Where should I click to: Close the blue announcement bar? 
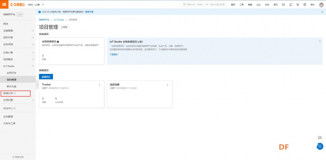[x=322, y=12]
